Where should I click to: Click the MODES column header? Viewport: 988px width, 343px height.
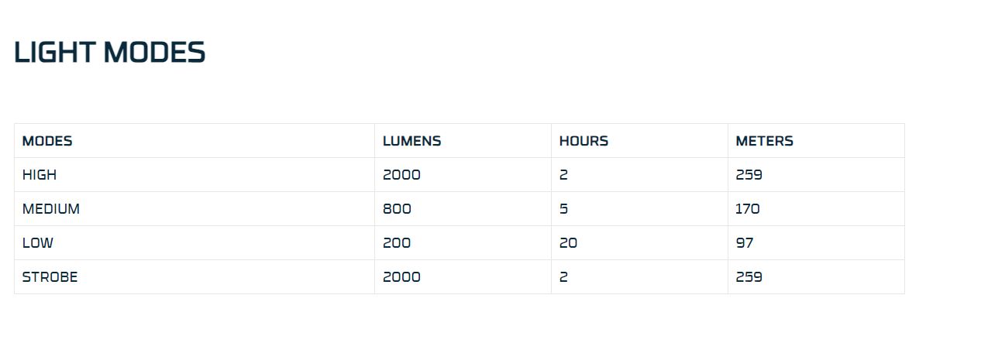point(47,141)
